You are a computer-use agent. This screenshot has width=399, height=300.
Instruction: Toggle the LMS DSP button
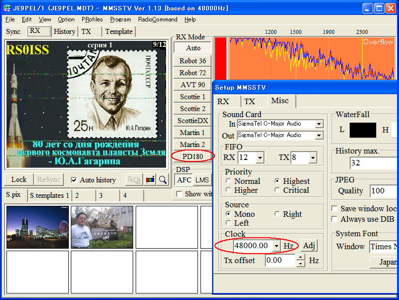point(202,180)
